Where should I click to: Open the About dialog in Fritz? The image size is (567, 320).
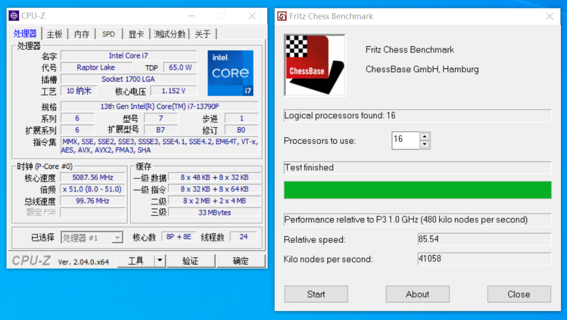(x=417, y=294)
